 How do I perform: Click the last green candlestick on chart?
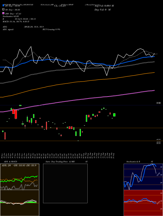pos(114,115)
